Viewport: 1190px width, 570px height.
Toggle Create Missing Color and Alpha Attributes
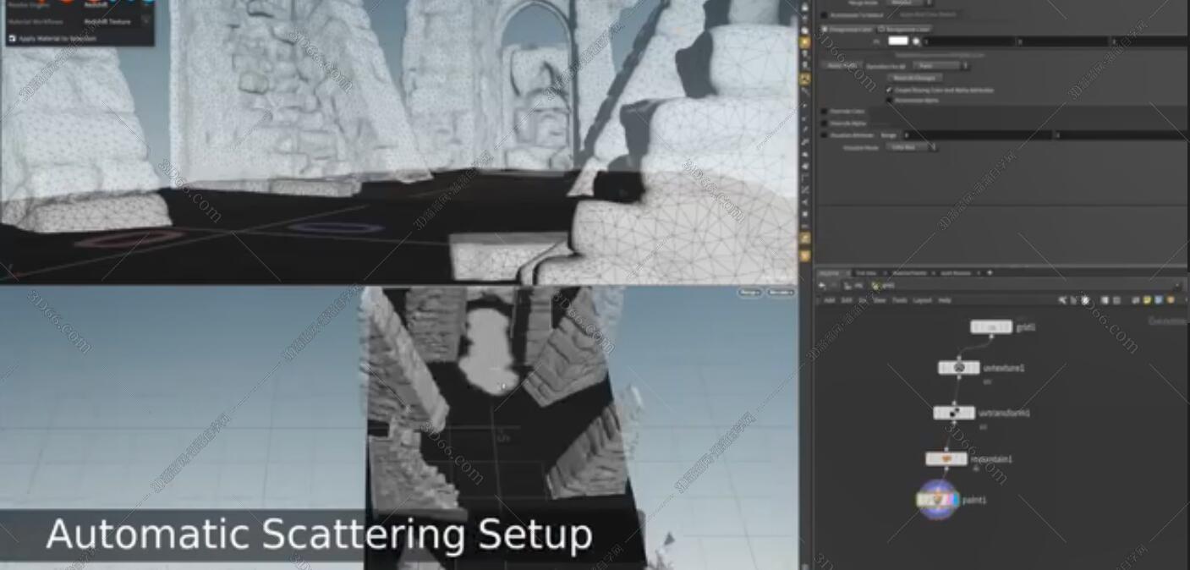pos(890,89)
